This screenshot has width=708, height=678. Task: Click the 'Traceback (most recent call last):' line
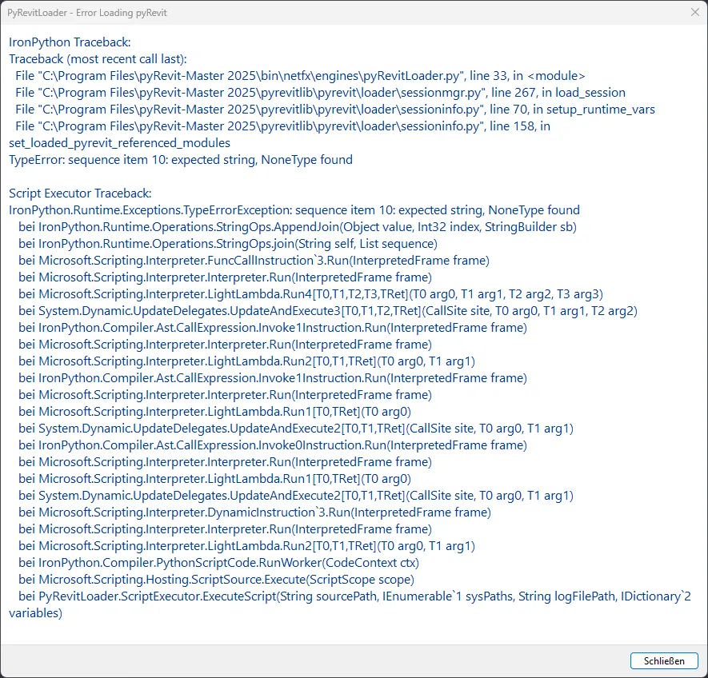click(98, 58)
